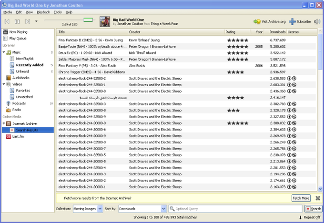Mute with the speaker volume icon
This screenshot has width=324, height=223.
pos(317,21)
